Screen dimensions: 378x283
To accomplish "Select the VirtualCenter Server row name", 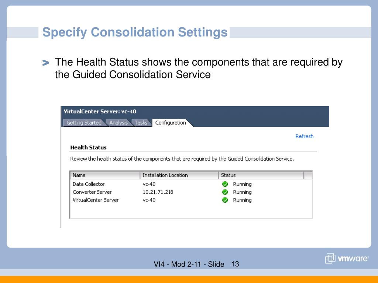I will pyautogui.click(x=96, y=200).
